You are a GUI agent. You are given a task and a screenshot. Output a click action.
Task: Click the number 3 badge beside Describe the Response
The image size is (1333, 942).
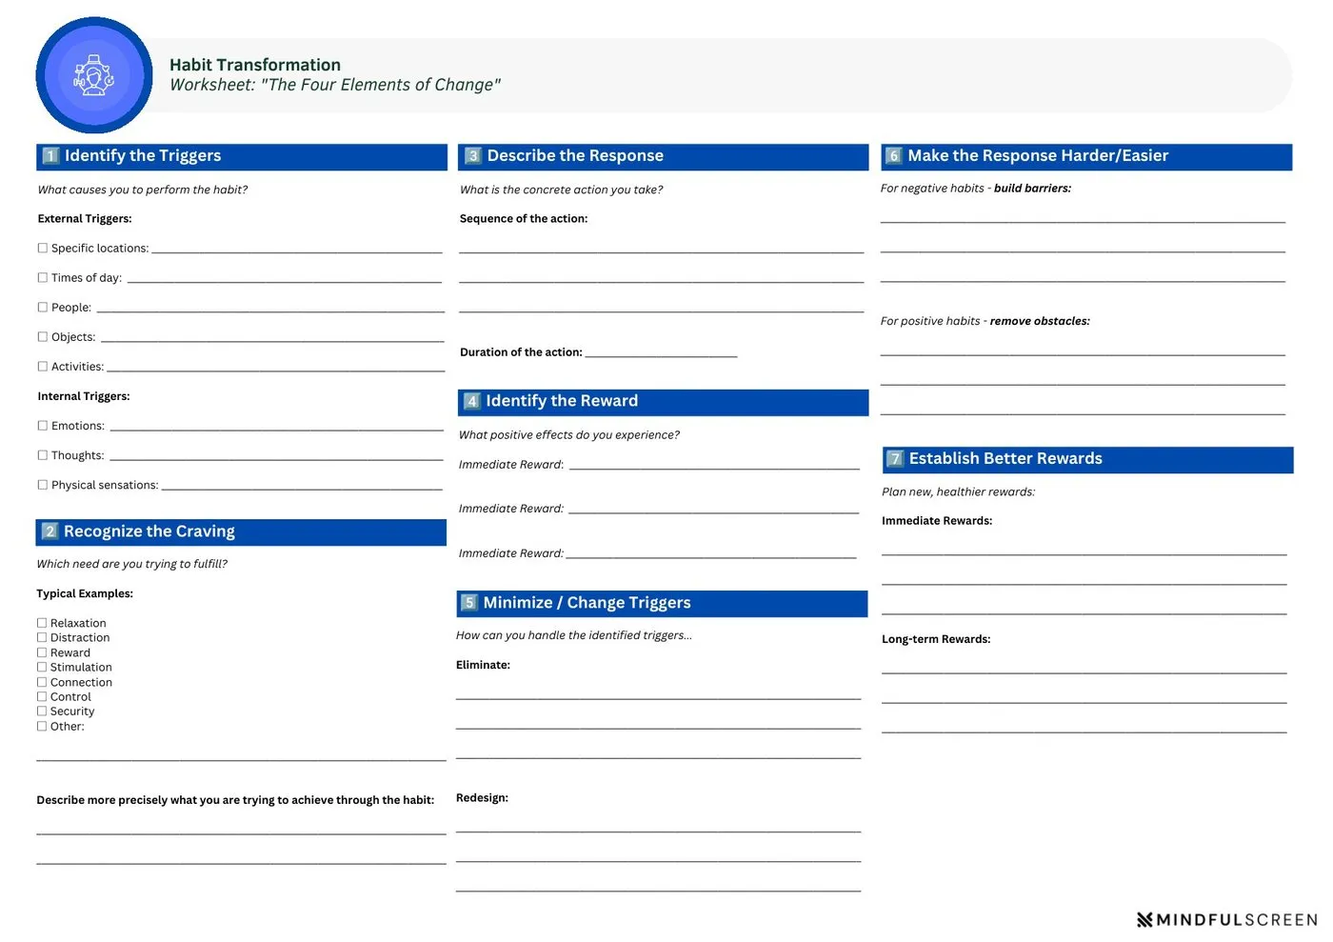(x=473, y=156)
